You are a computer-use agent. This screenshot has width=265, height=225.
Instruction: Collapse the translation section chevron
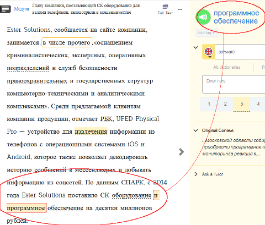point(196,47)
